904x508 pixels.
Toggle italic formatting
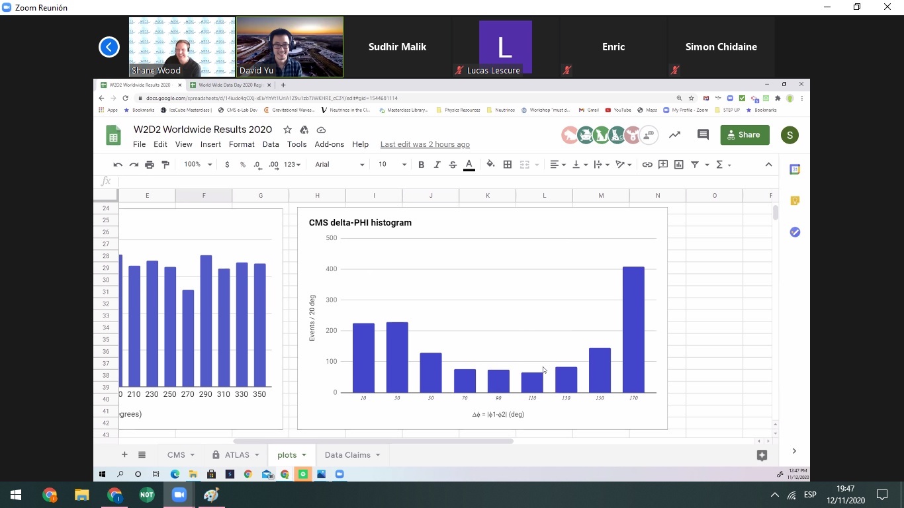pyautogui.click(x=437, y=165)
